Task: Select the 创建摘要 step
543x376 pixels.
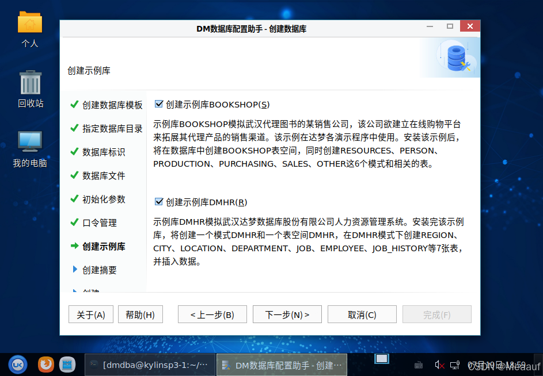Action: (x=100, y=270)
